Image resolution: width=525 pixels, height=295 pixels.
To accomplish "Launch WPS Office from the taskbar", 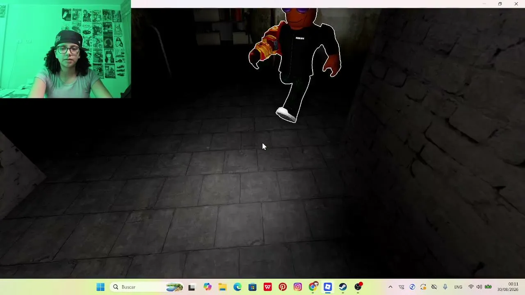I will pyautogui.click(x=268, y=287).
